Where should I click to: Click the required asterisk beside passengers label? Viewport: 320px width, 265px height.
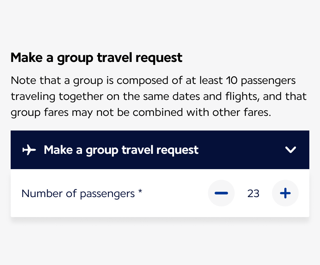pyautogui.click(x=140, y=192)
